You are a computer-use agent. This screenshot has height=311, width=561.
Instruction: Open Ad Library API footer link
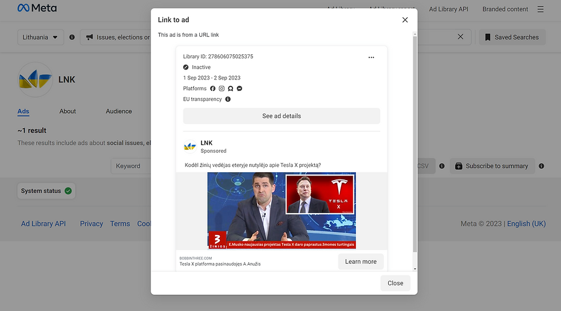coord(44,224)
